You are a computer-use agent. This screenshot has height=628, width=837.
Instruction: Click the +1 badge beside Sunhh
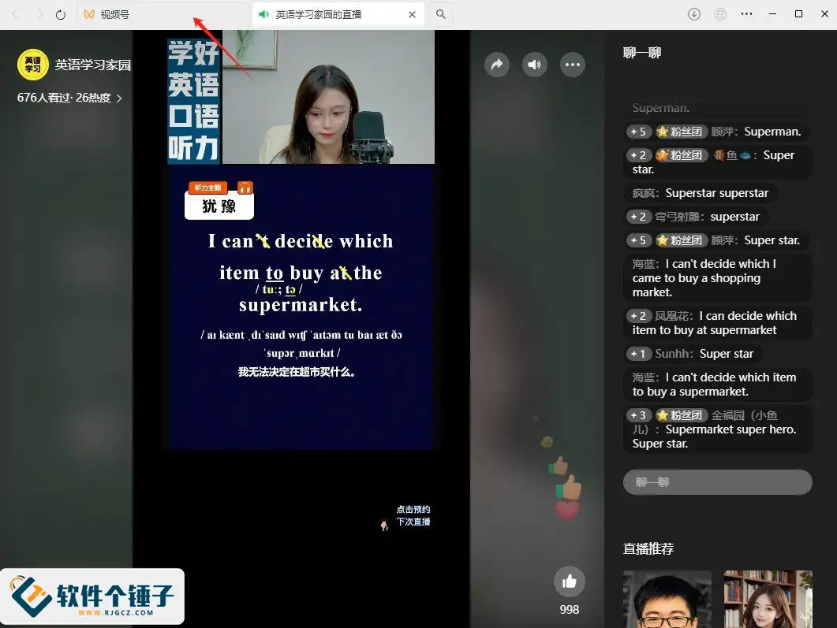coord(639,354)
